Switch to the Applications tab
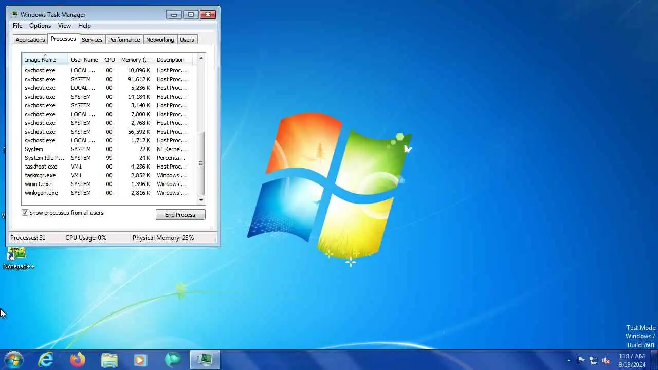 point(30,40)
